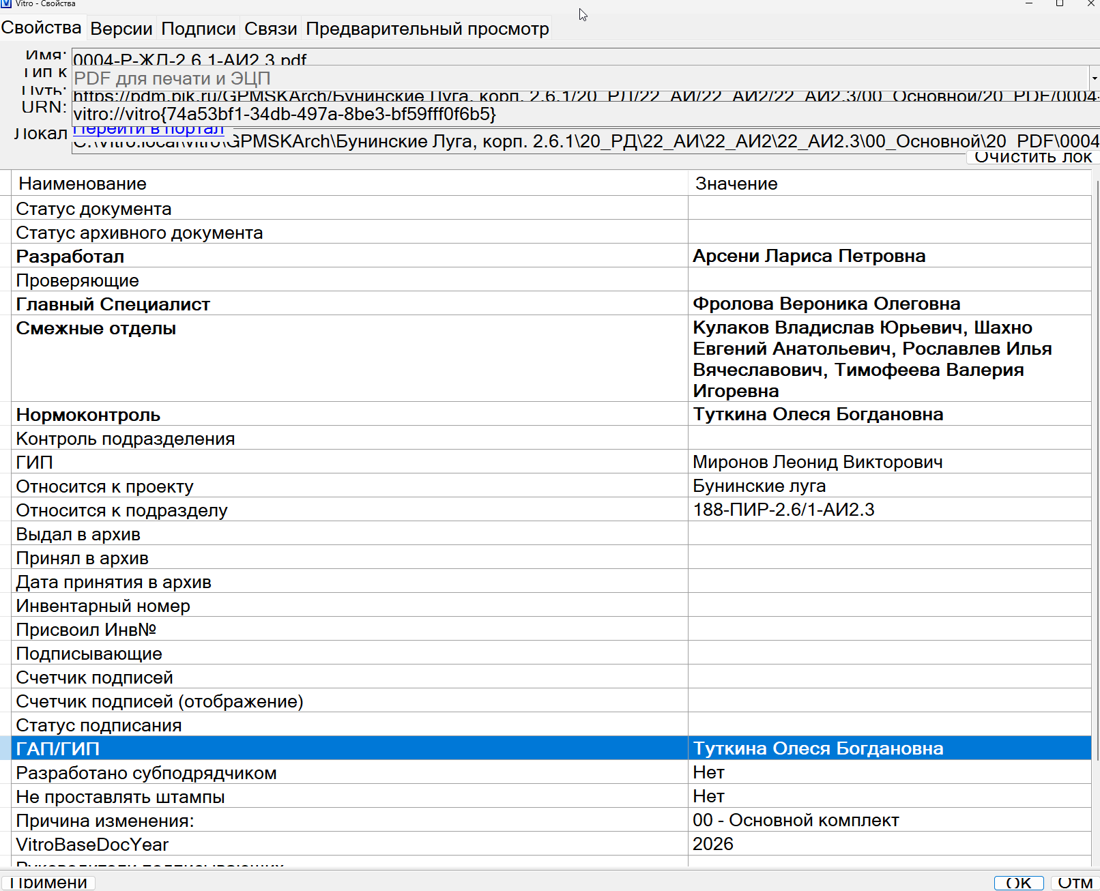Click Туткина Олеся Богдановна in ГАП/ГИП row
Image resolution: width=1100 pixels, height=891 pixels.
click(x=818, y=748)
